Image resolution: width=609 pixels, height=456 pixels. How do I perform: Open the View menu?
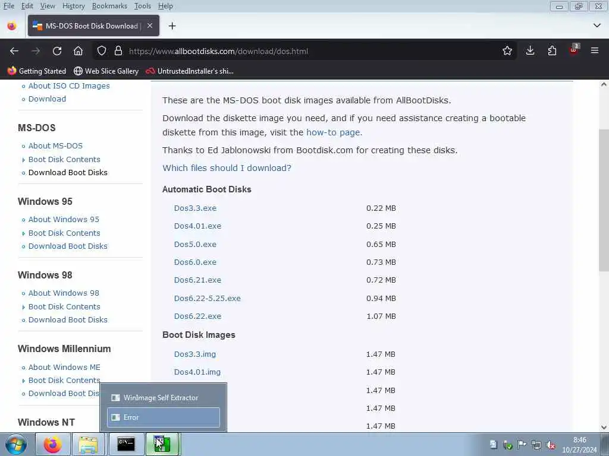click(48, 6)
